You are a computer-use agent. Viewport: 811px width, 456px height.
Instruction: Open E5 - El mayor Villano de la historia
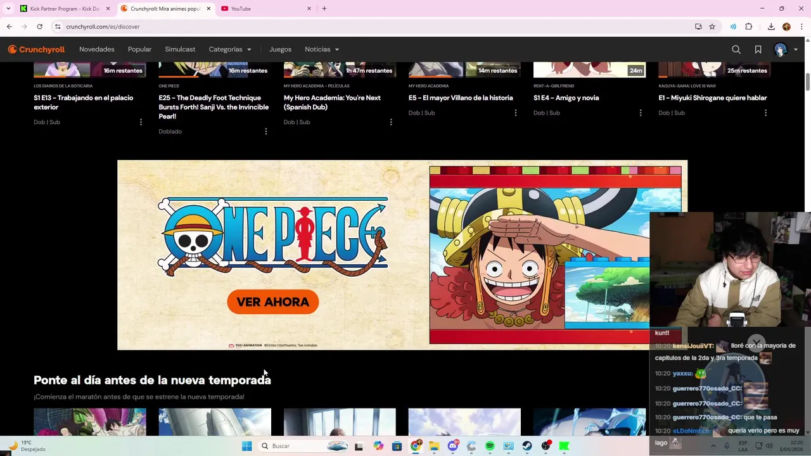[461, 98]
